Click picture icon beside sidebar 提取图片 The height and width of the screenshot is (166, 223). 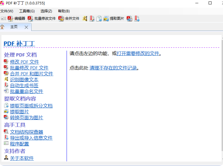pyautogui.click(x=6, y=111)
